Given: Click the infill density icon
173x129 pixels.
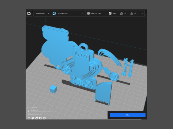Looking at the screenshot, I should pyautogui.click(x=110, y=13).
